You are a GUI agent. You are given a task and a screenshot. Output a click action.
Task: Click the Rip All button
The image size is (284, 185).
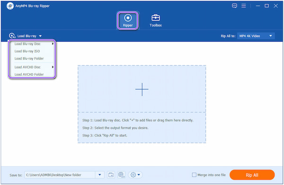tap(252, 175)
